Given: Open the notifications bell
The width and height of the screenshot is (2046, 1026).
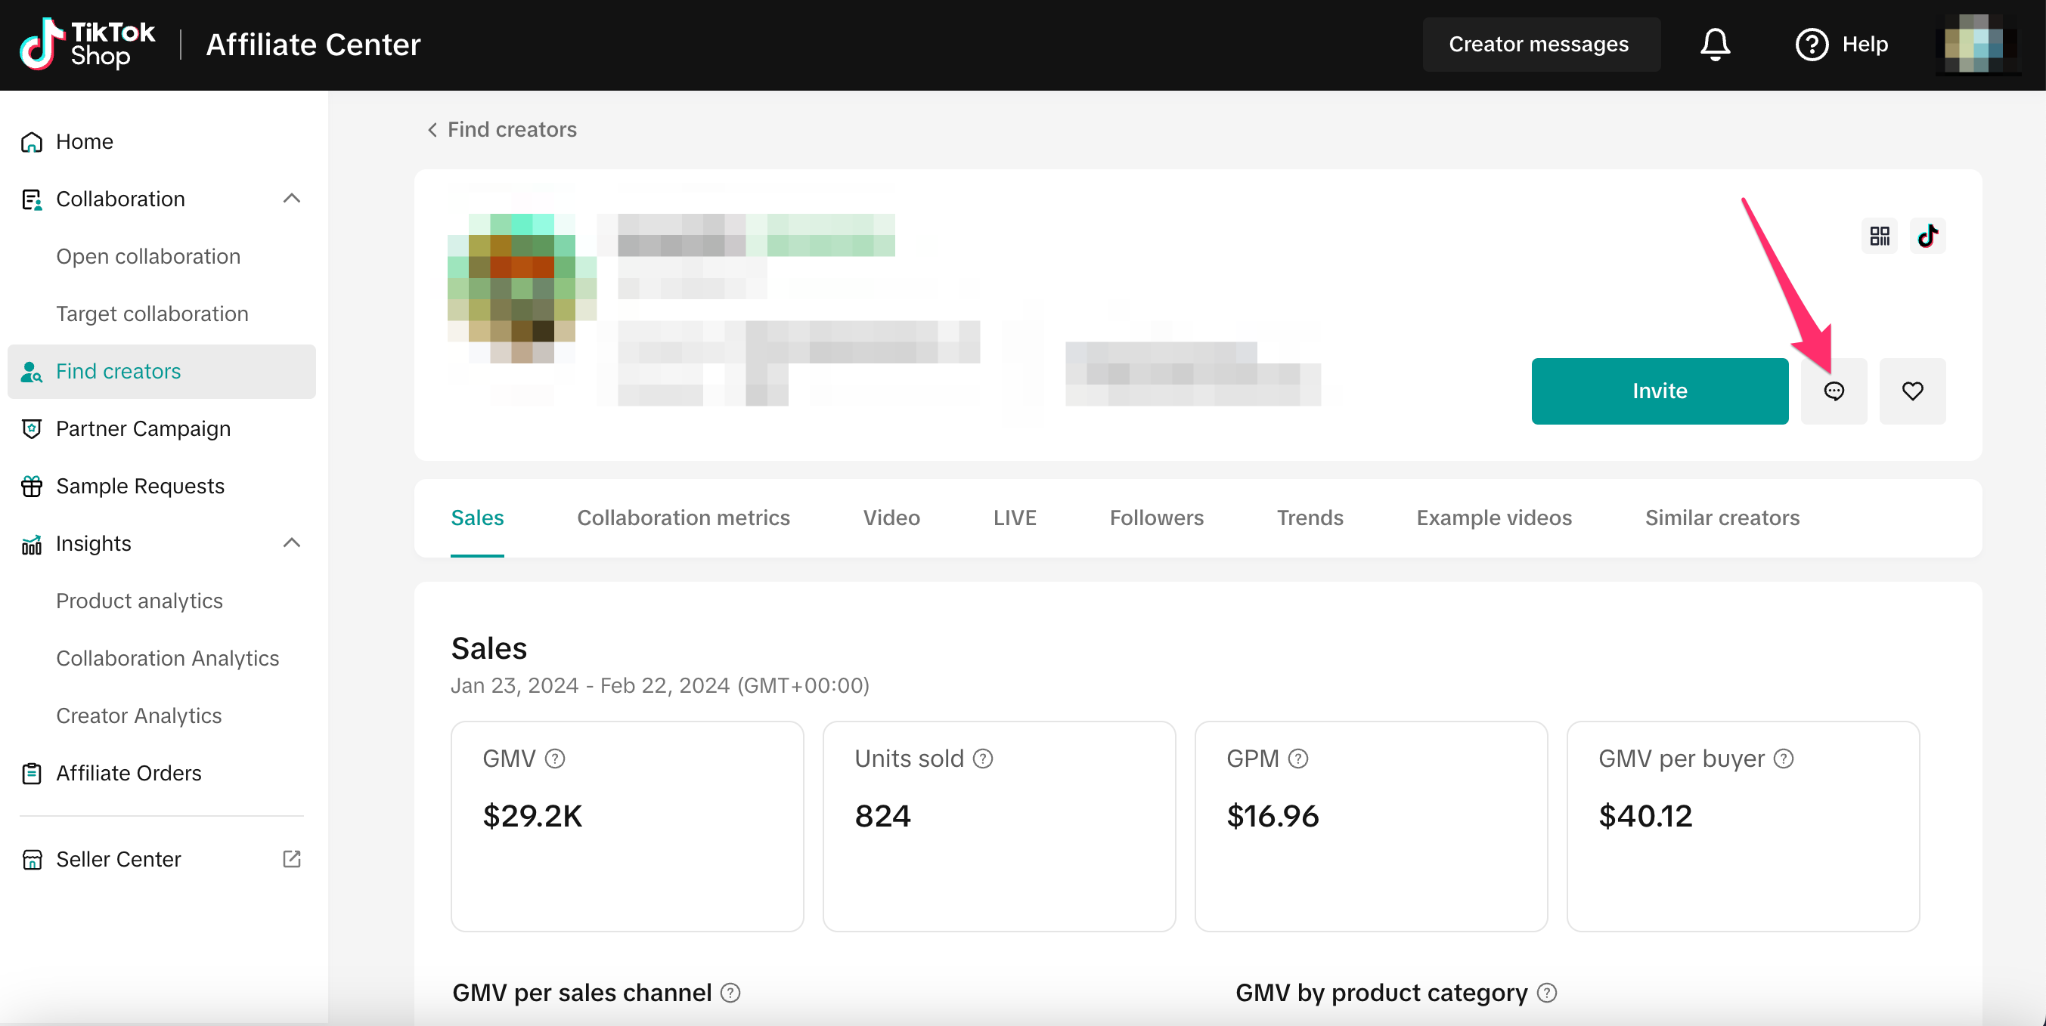Looking at the screenshot, I should [1715, 45].
